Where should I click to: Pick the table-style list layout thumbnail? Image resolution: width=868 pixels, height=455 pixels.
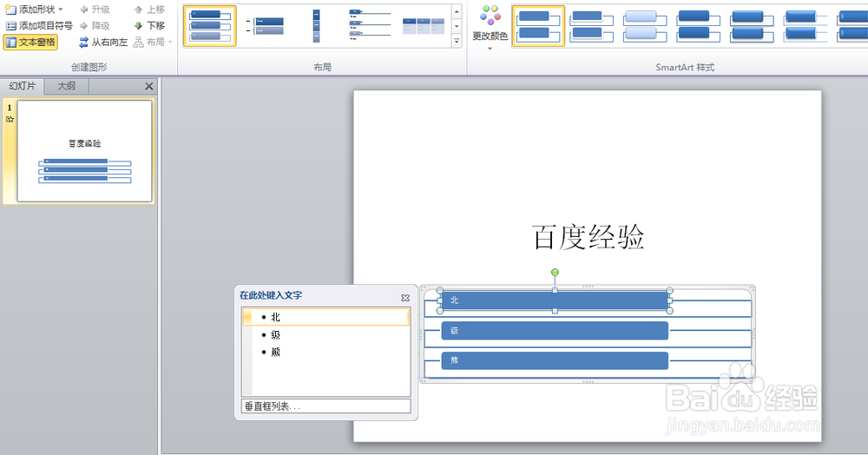tap(424, 26)
